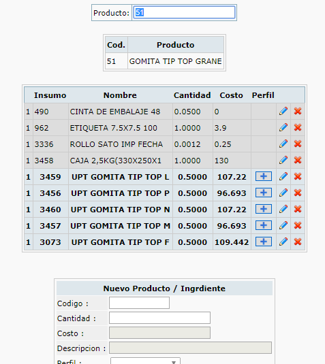Edit the CINTA DE EMBALAJE 48 row
Image resolution: width=325 pixels, height=364 pixels.
point(283,111)
